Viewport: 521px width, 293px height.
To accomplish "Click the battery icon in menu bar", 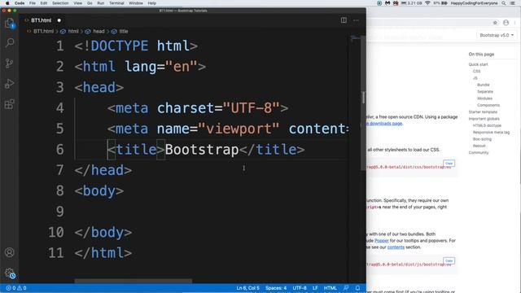I will [x=444, y=3].
